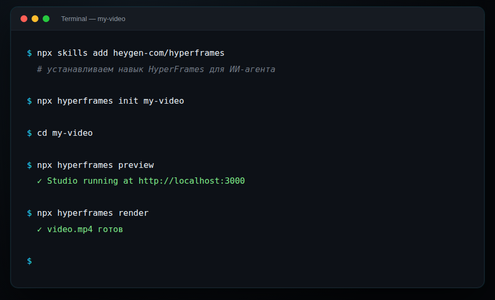This screenshot has height=300, width=495.
Task: Click the 'npx hyperframes render' command
Action: click(x=93, y=213)
